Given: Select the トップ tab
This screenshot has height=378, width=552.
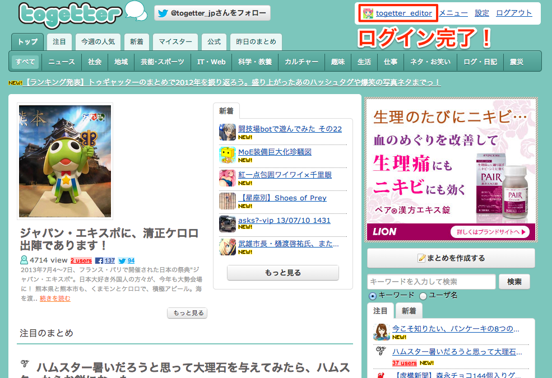Looking at the screenshot, I should [x=27, y=42].
